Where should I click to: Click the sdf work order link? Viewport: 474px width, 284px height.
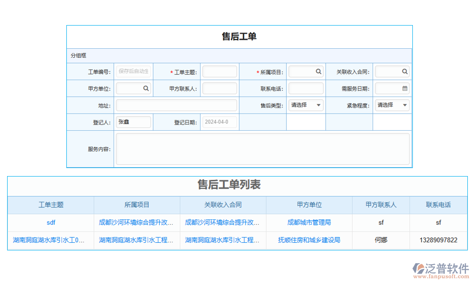pyautogui.click(x=51, y=222)
